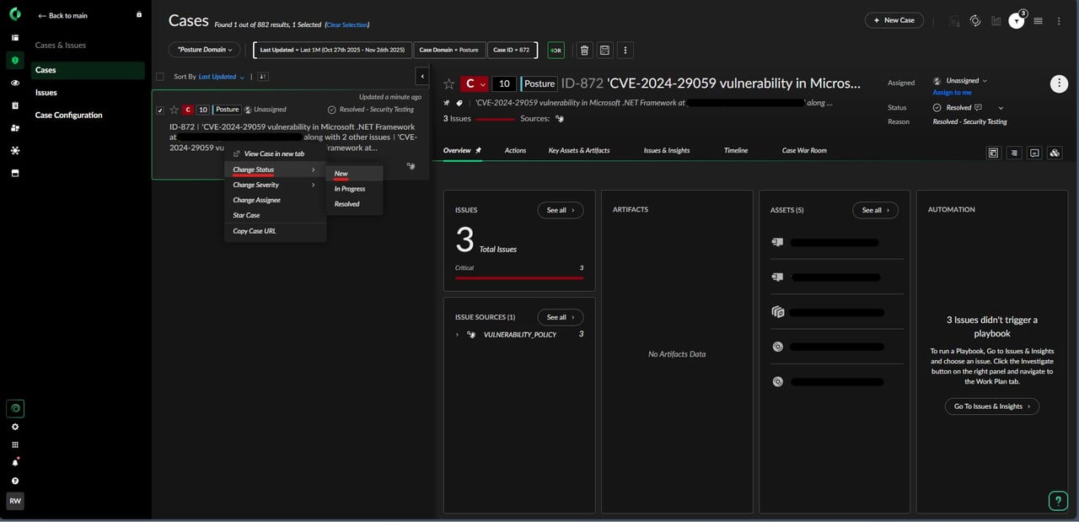Uncheck the selected ID-872 case checkbox
The width and height of the screenshot is (1079, 522).
(160, 110)
